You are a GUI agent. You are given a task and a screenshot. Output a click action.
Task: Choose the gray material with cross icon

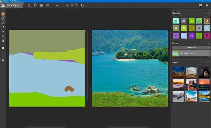point(199,28)
